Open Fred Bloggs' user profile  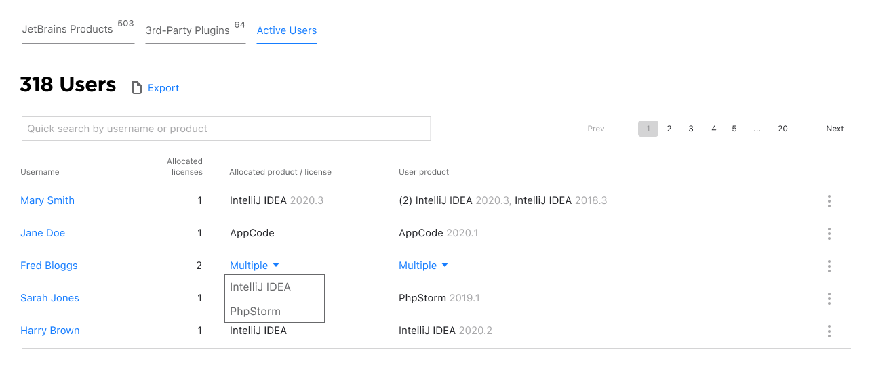pyautogui.click(x=49, y=266)
